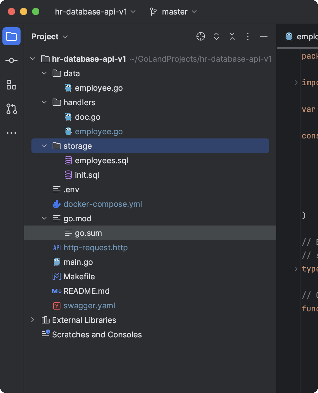Open the hr-database-api-v1 project dropdown
Image resolution: width=318 pixels, height=393 pixels.
click(95, 12)
